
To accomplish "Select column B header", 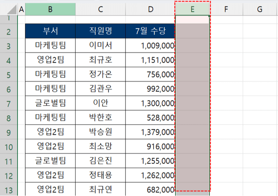I will 50,9.
